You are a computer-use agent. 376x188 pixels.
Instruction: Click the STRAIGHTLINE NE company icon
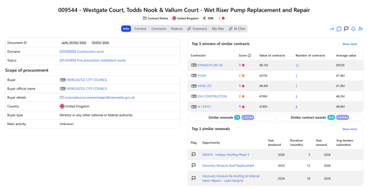click(x=194, y=65)
